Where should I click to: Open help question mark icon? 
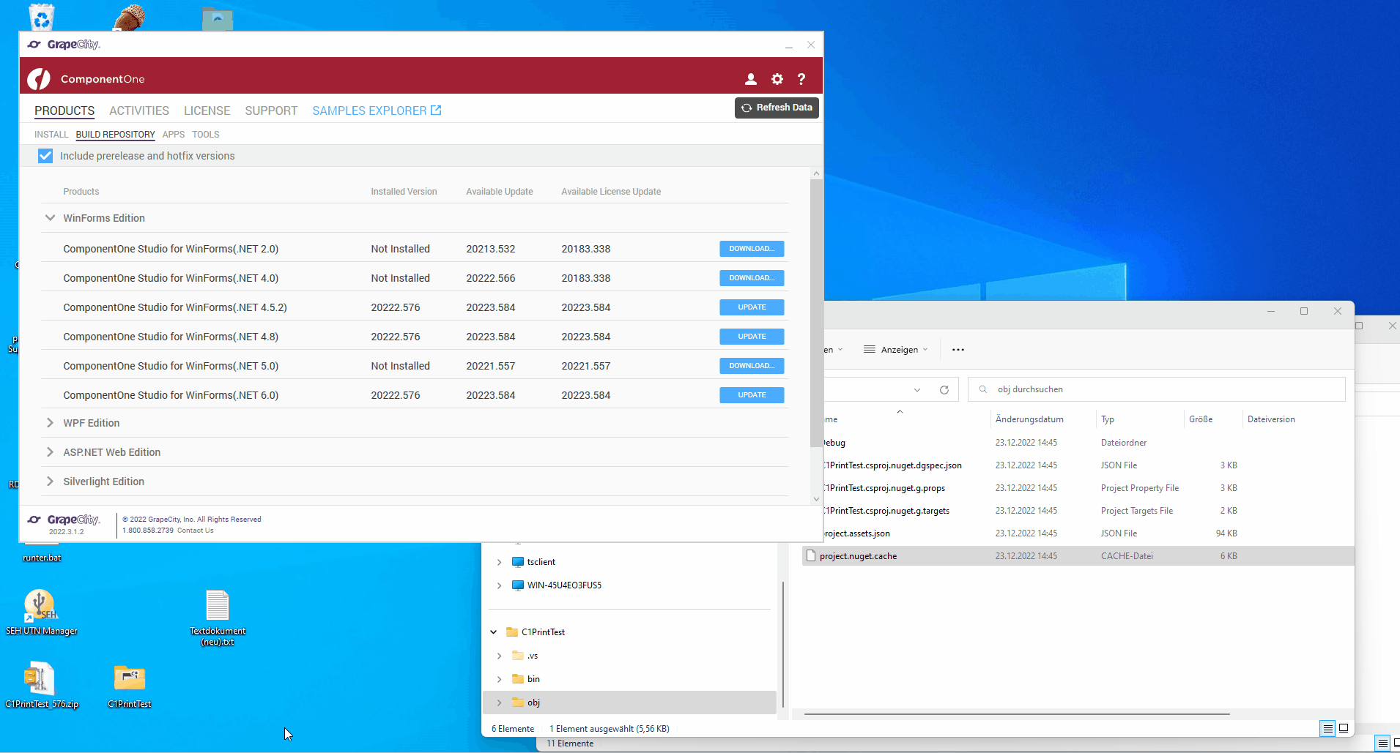[x=801, y=79]
